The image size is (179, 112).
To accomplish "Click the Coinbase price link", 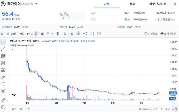I will coord(15,27).
